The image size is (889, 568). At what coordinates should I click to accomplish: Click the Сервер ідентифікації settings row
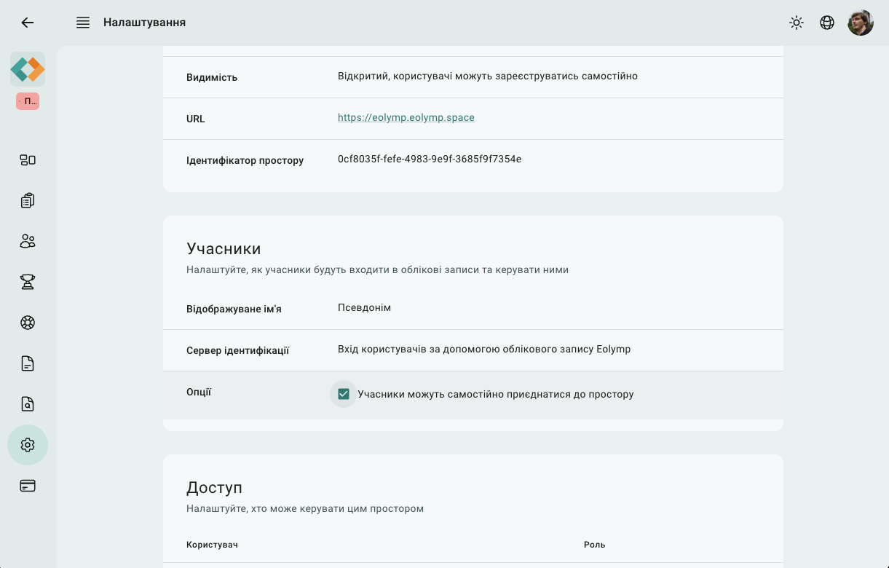point(473,350)
